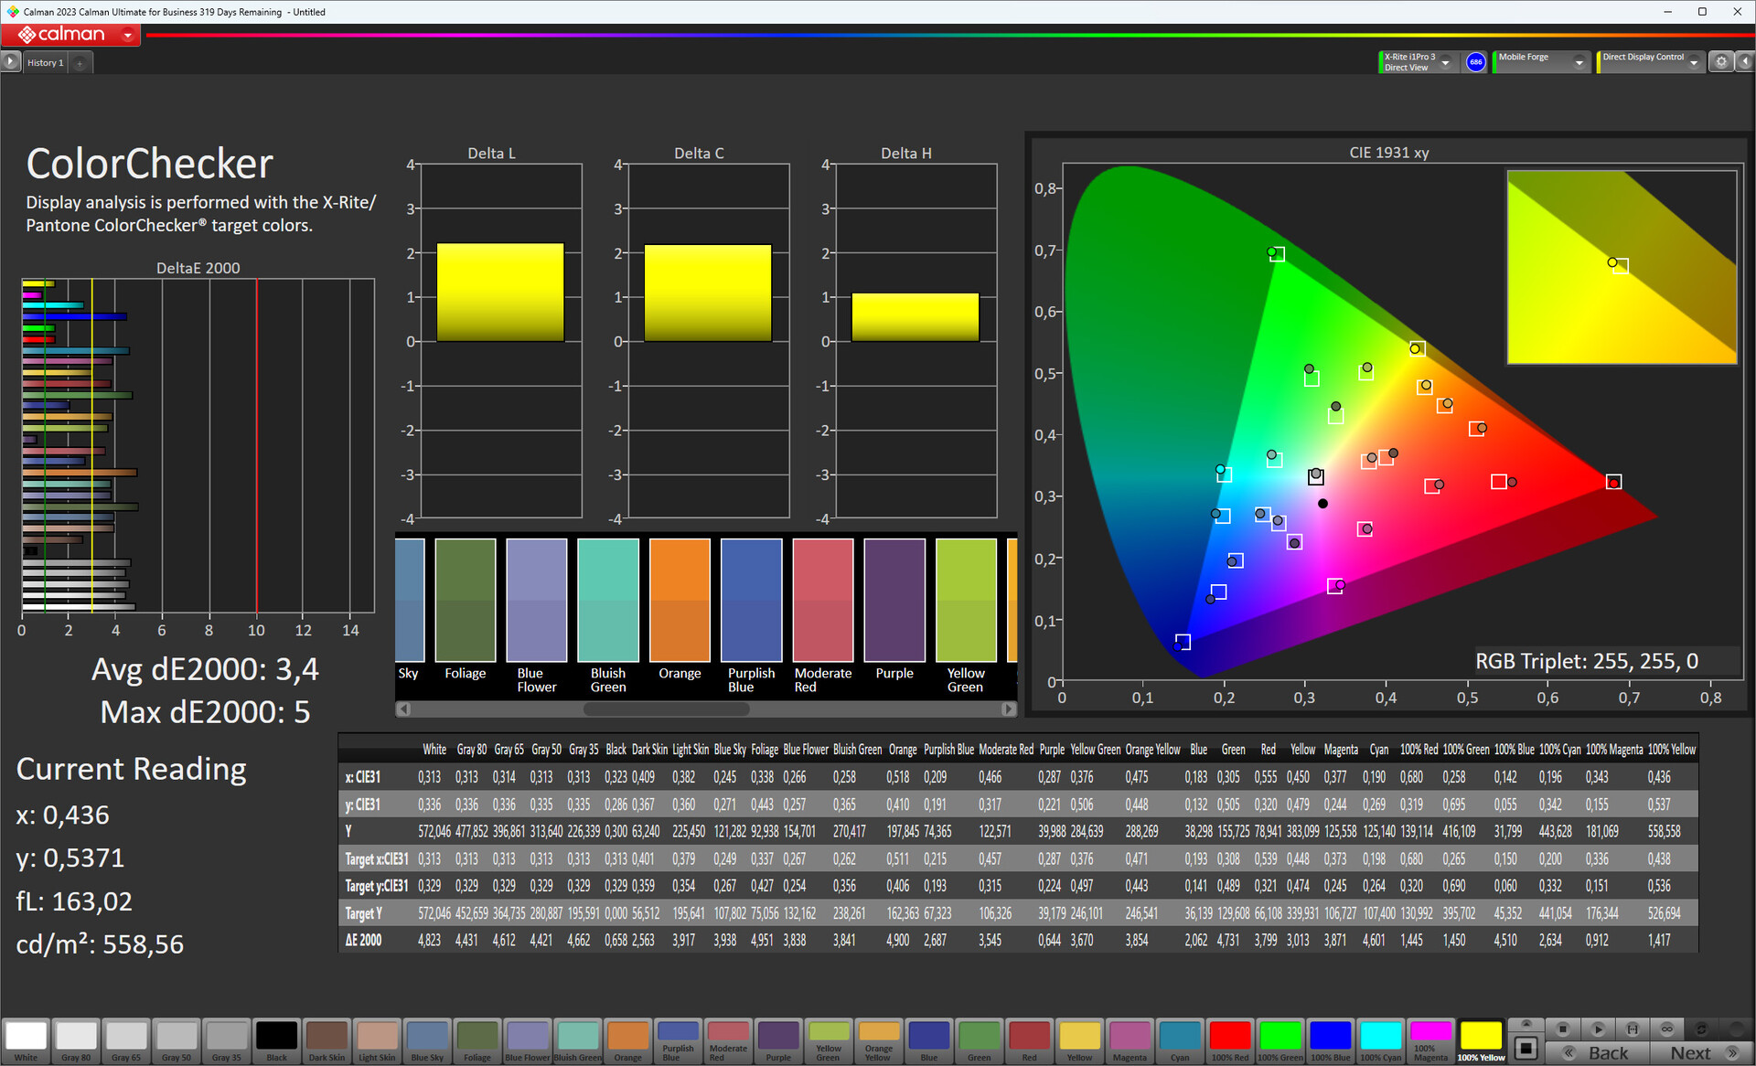Click the blue 686 meter timer circle
This screenshot has width=1756, height=1066.
[x=1475, y=62]
